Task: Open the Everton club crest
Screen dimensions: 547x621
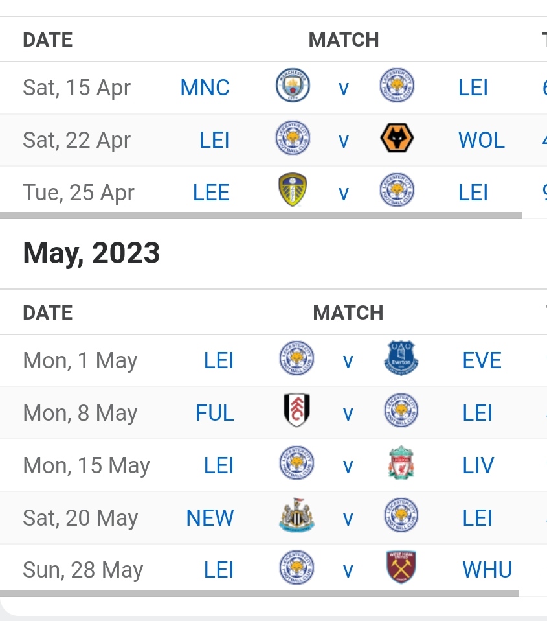Action: click(x=401, y=360)
